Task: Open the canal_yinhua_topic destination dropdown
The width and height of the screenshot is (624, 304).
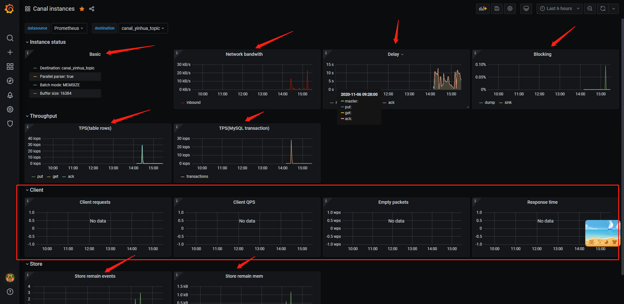Action: pos(143,28)
